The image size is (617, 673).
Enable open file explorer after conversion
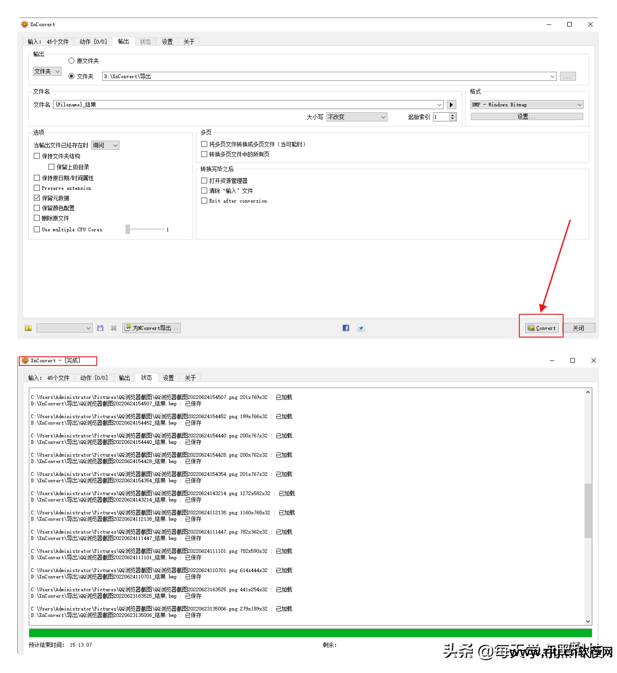pos(204,181)
